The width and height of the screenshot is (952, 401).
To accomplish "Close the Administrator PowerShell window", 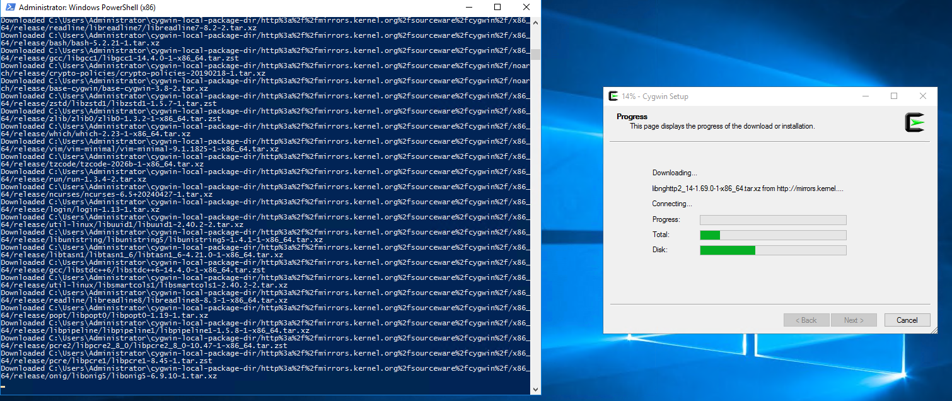I will [x=526, y=8].
